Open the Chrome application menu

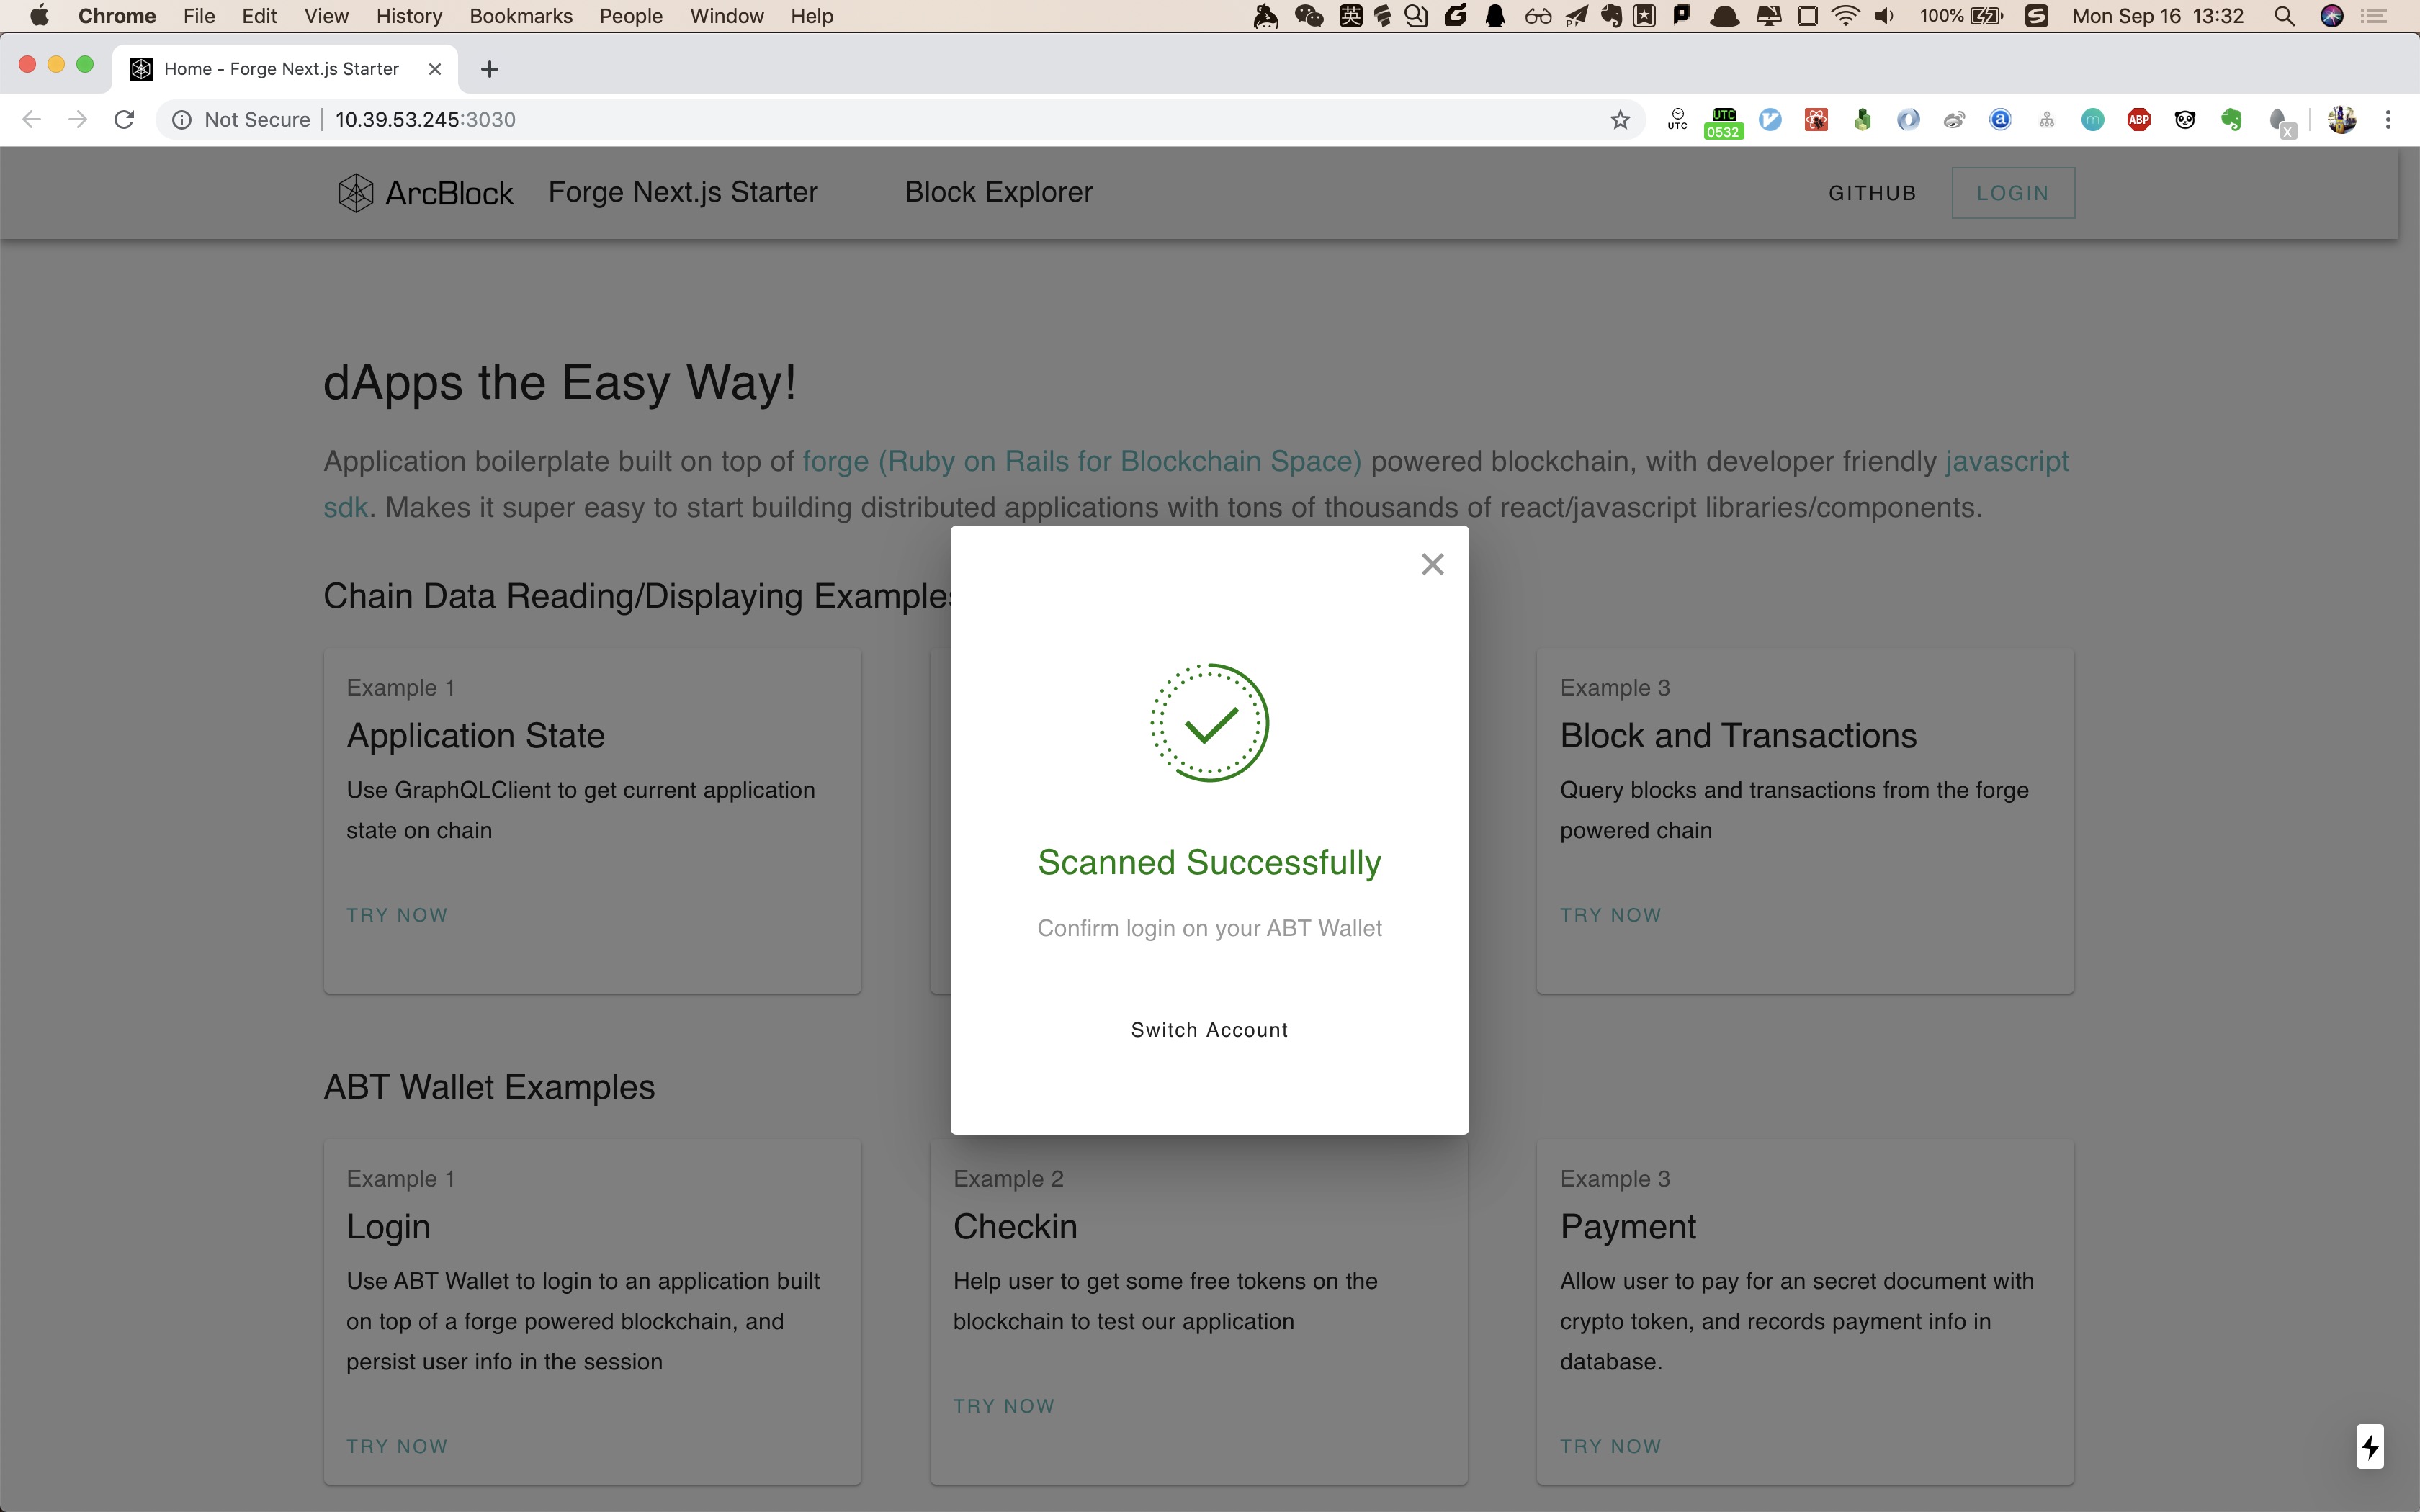pyautogui.click(x=116, y=16)
